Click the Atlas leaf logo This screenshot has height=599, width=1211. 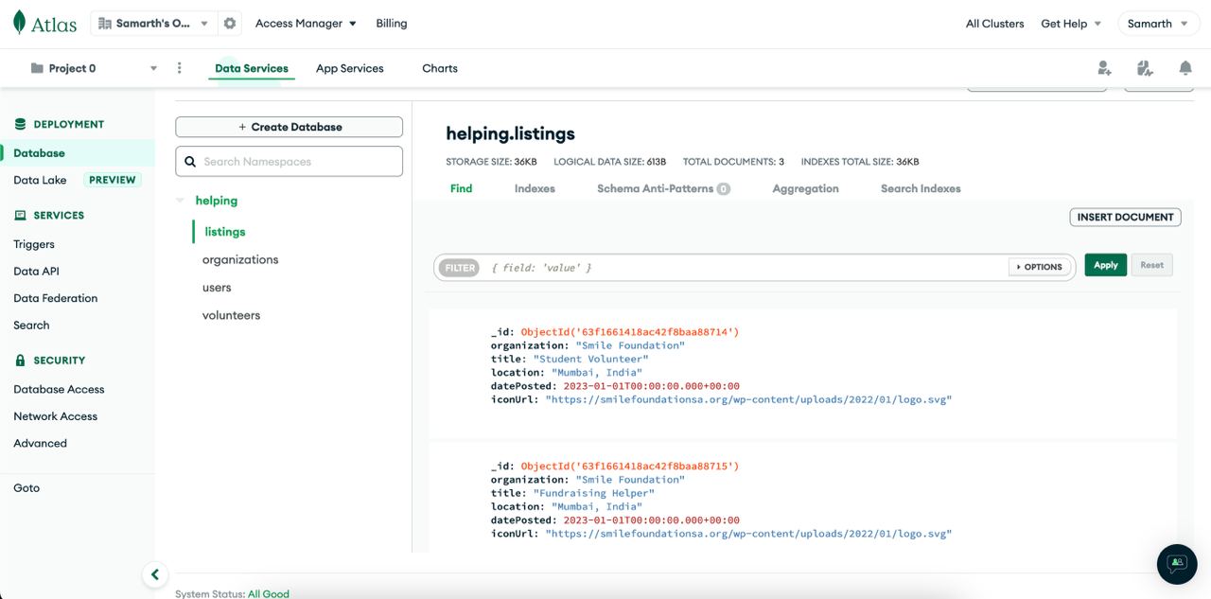point(20,23)
